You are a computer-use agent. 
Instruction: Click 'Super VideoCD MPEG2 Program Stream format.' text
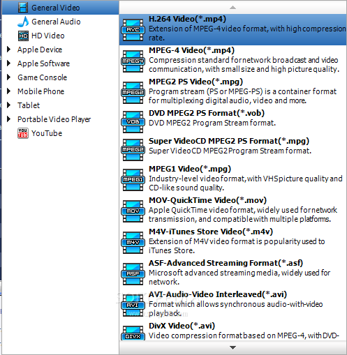coord(230,151)
